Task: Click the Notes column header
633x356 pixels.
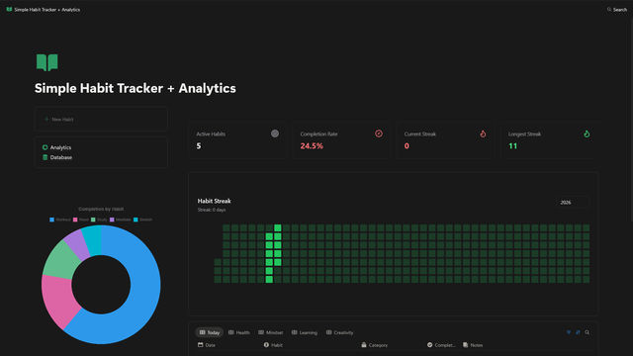Action: click(473, 345)
